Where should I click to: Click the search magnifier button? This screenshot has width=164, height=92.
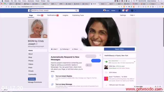click(76, 10)
